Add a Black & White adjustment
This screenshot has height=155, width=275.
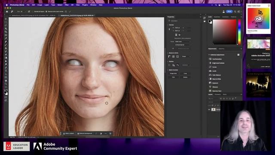(217, 79)
